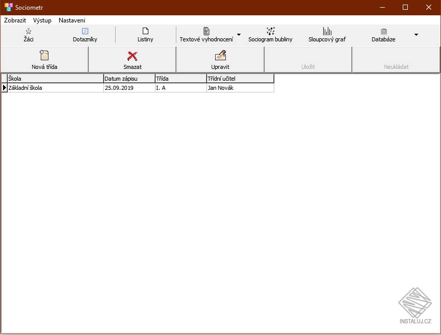441x335 pixels.
Task: Click the greyed Uložit save button
Action: pyautogui.click(x=308, y=60)
